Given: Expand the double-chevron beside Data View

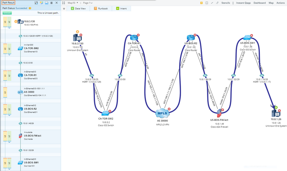Looking at the screenshot, I should tap(64, 9).
